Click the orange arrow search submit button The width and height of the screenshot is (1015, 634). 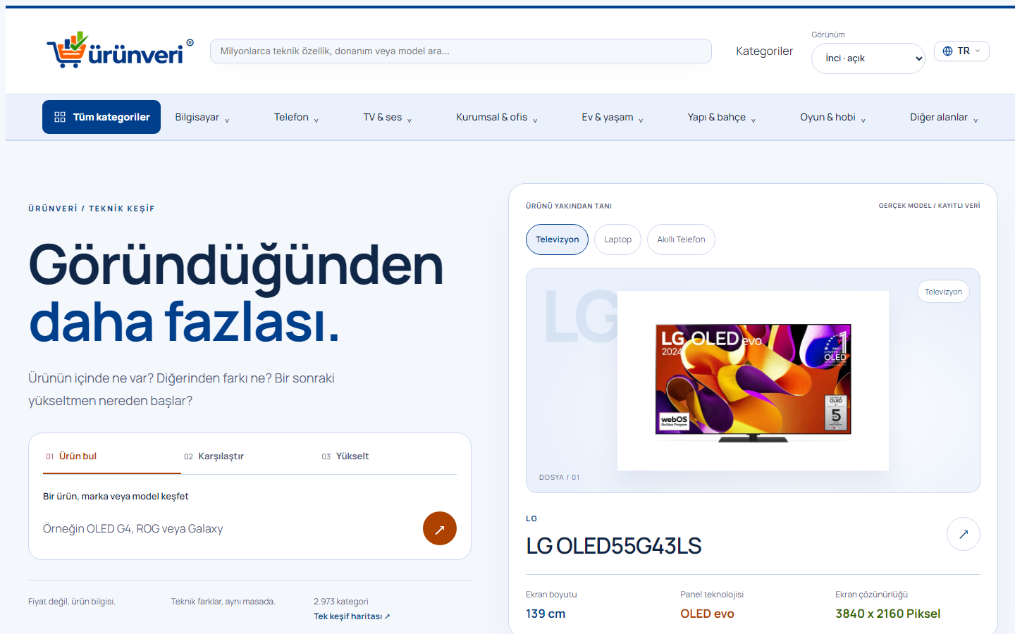pos(440,528)
